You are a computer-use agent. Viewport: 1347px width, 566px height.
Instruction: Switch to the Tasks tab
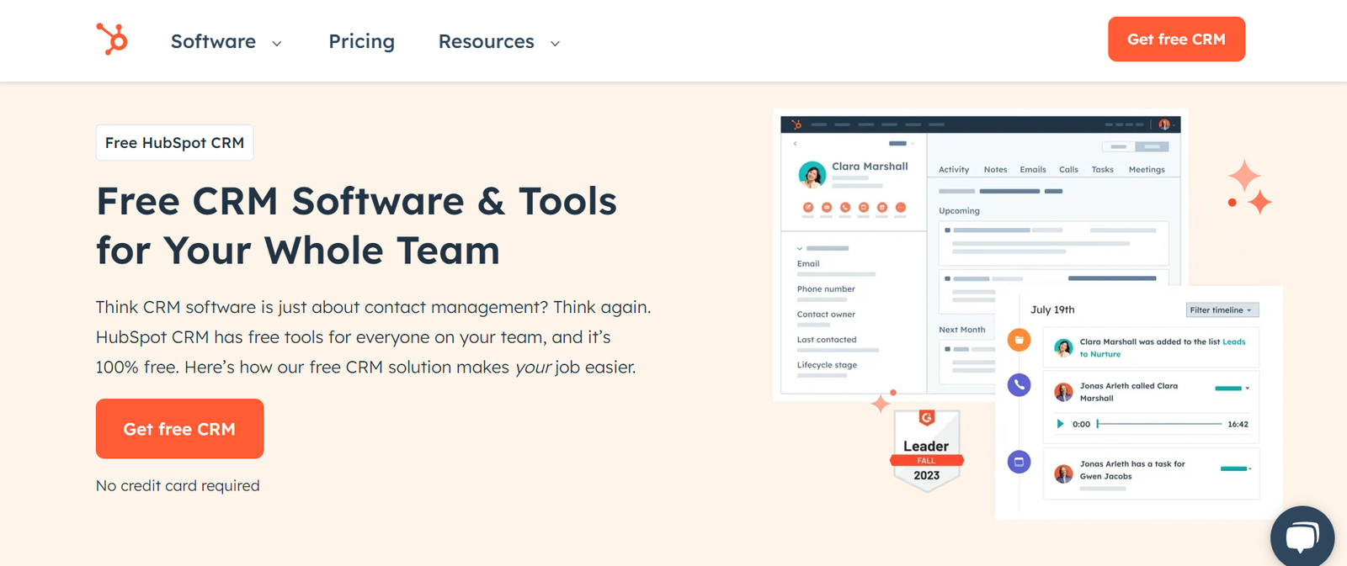pos(1103,170)
